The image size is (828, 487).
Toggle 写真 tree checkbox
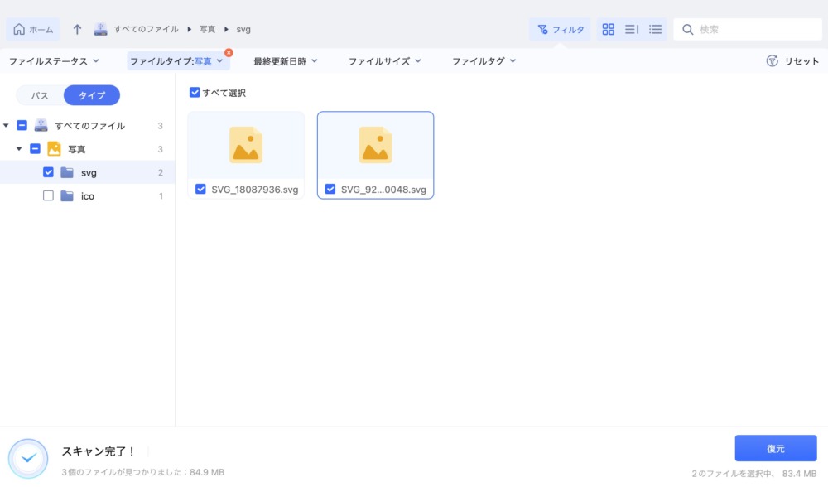35,149
